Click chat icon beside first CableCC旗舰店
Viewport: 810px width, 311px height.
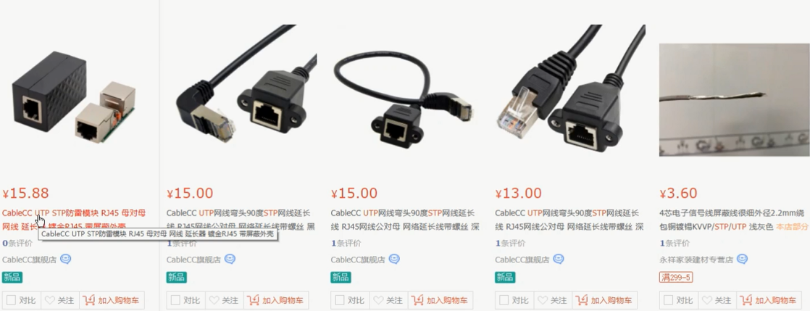point(66,260)
